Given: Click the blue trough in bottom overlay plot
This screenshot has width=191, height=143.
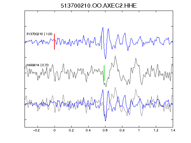Looking at the screenshot, I should pos(105,121).
